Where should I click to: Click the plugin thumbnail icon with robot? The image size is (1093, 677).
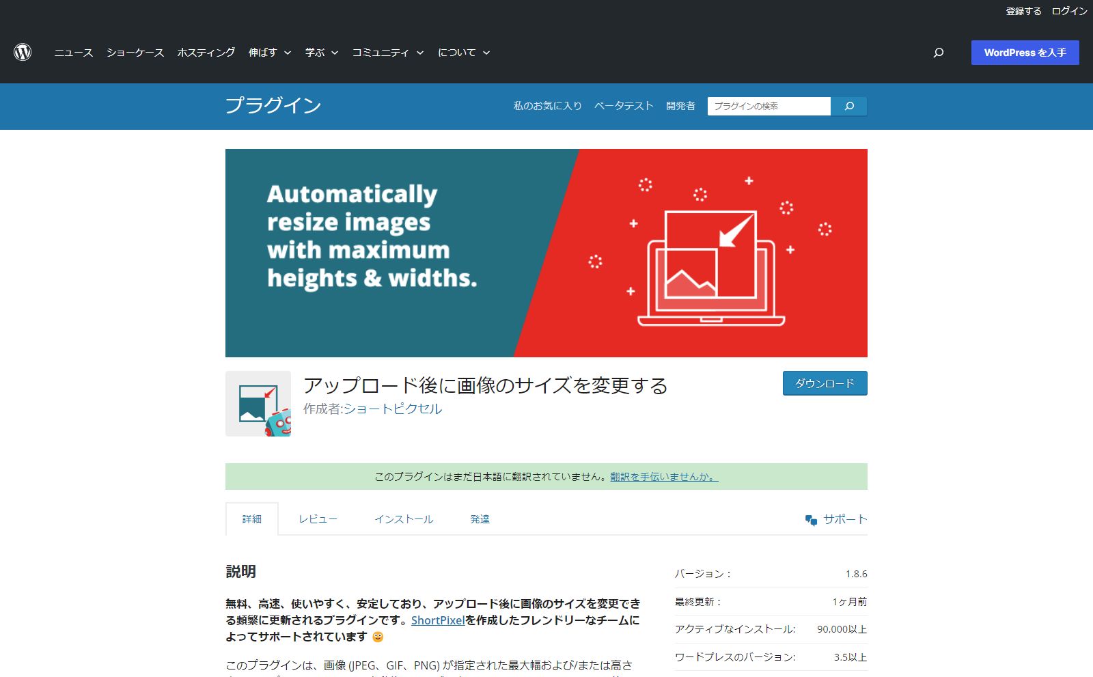[x=258, y=404]
